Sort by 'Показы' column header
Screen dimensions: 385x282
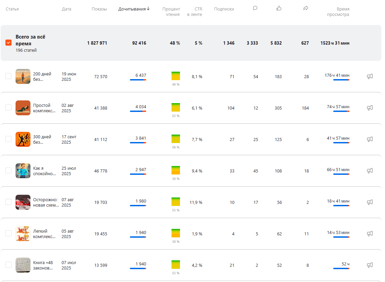click(x=99, y=9)
